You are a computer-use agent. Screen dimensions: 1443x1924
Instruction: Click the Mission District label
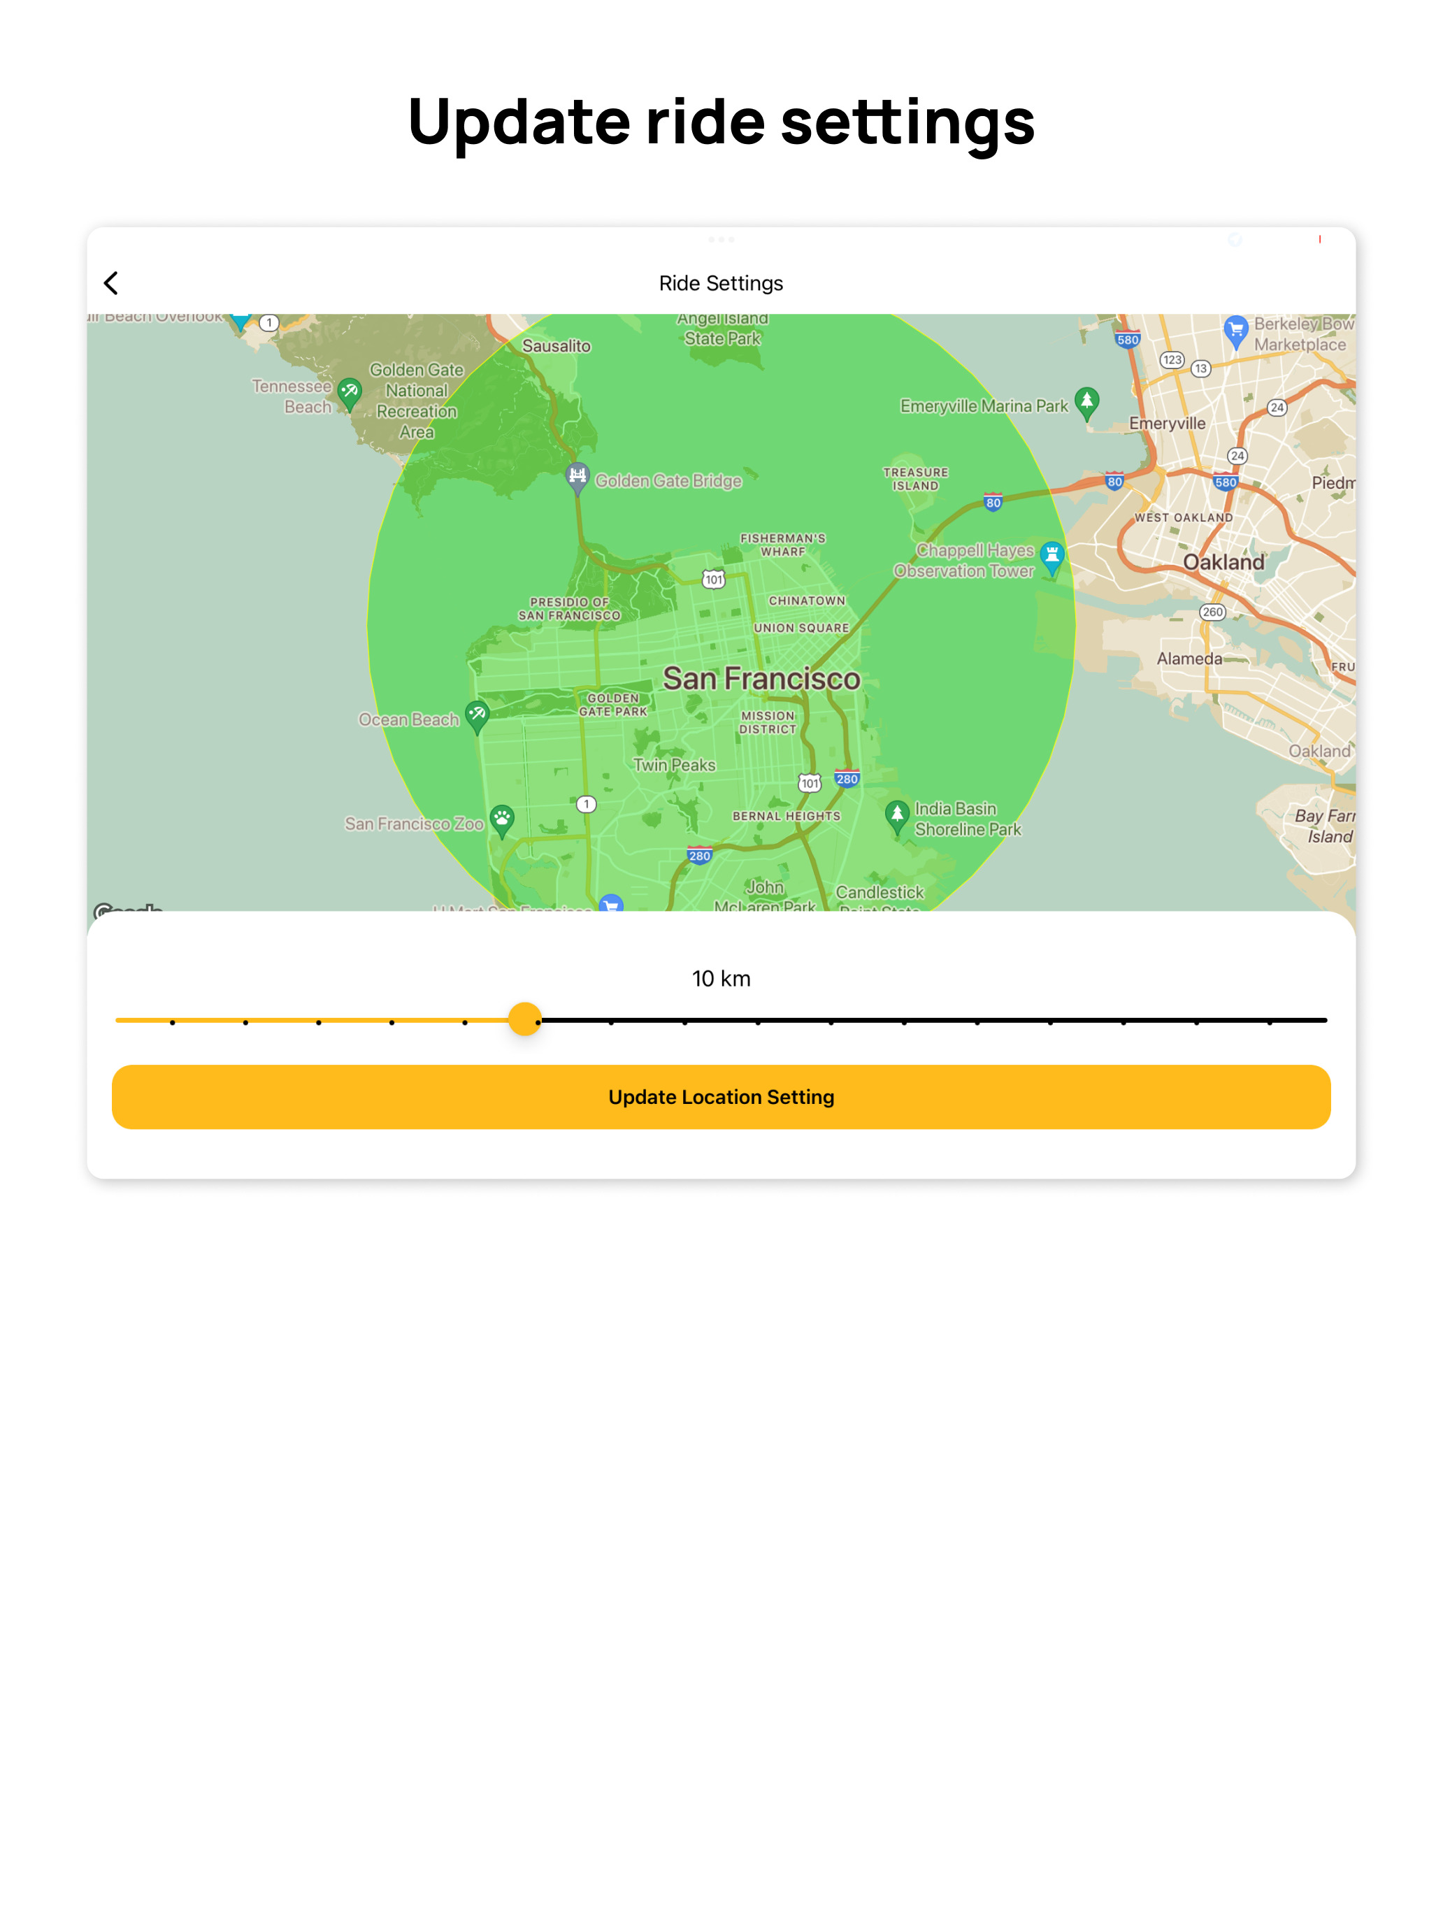(x=767, y=722)
